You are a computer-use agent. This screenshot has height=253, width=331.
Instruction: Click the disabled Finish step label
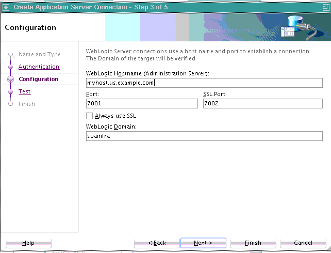(x=27, y=104)
